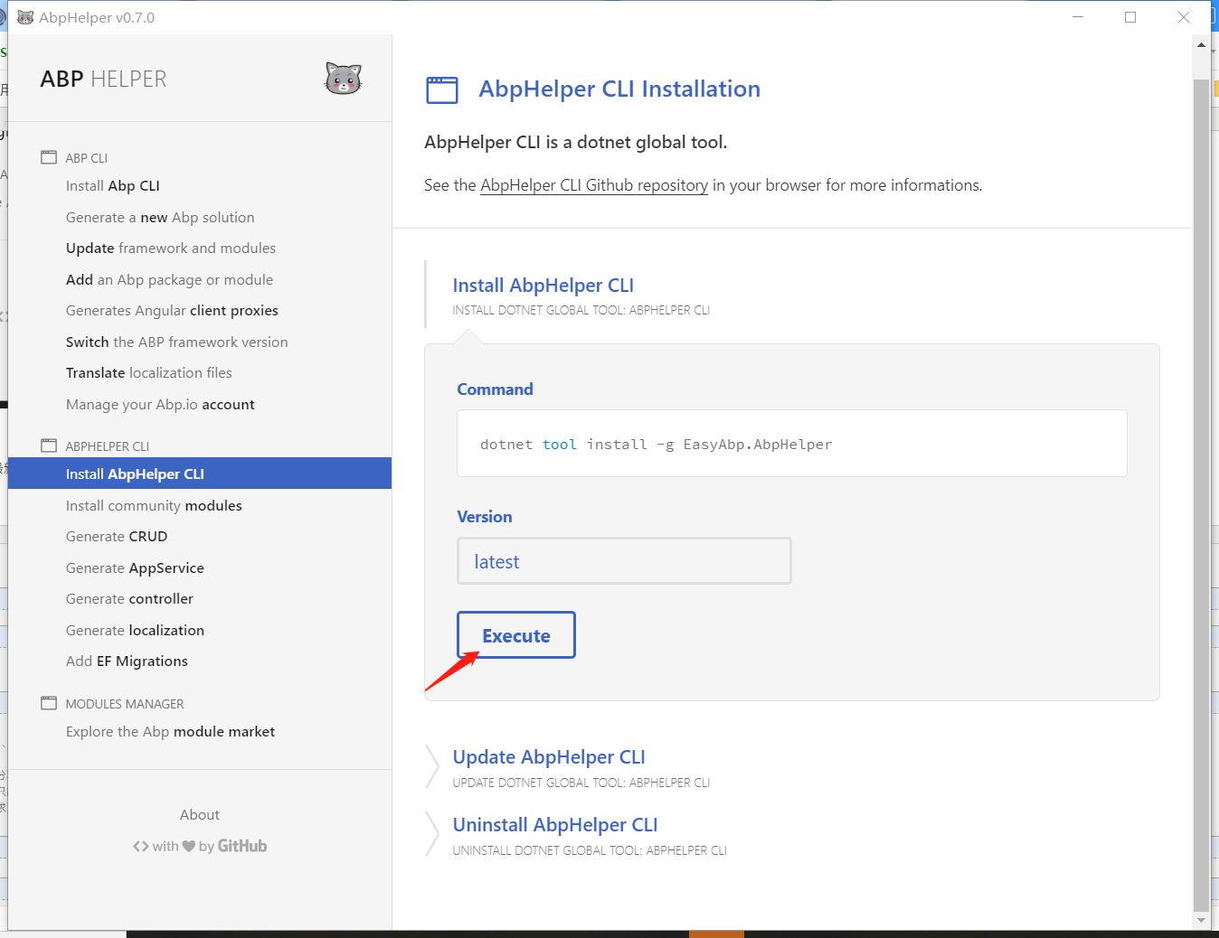The height and width of the screenshot is (938, 1219).
Task: Click the Command label
Action: [495, 389]
